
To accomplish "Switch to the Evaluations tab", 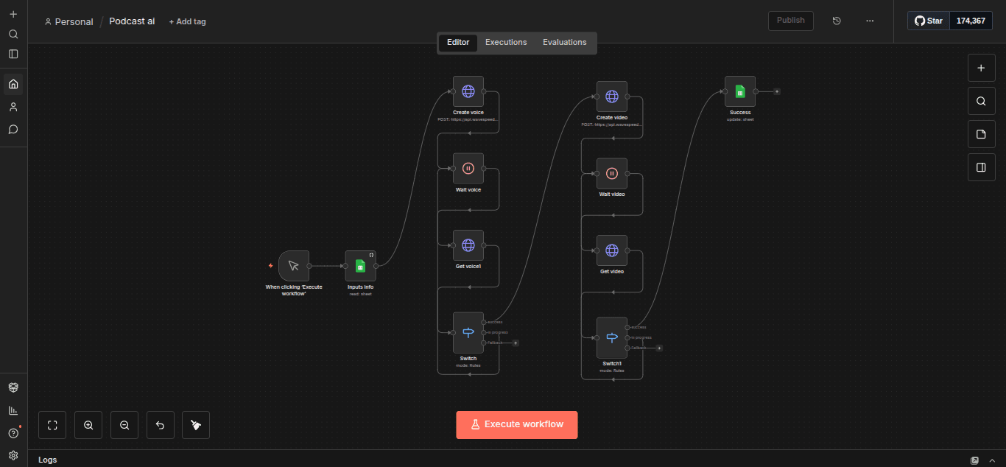I will tap(565, 43).
